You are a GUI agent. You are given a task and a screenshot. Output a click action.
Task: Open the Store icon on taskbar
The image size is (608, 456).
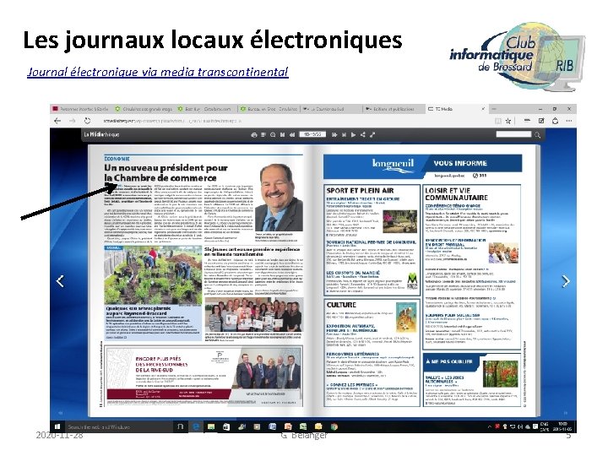pyautogui.click(x=226, y=426)
